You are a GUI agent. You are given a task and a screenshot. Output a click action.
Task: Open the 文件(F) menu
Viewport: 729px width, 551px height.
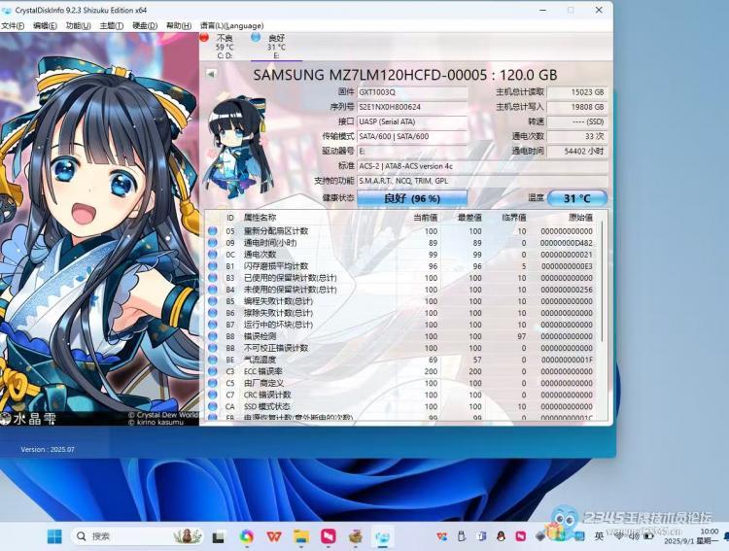(x=13, y=25)
